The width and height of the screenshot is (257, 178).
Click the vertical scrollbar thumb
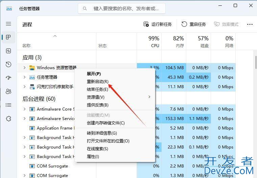pos(256,62)
